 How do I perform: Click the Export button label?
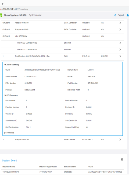pyautogui.click(x=121, y=15)
